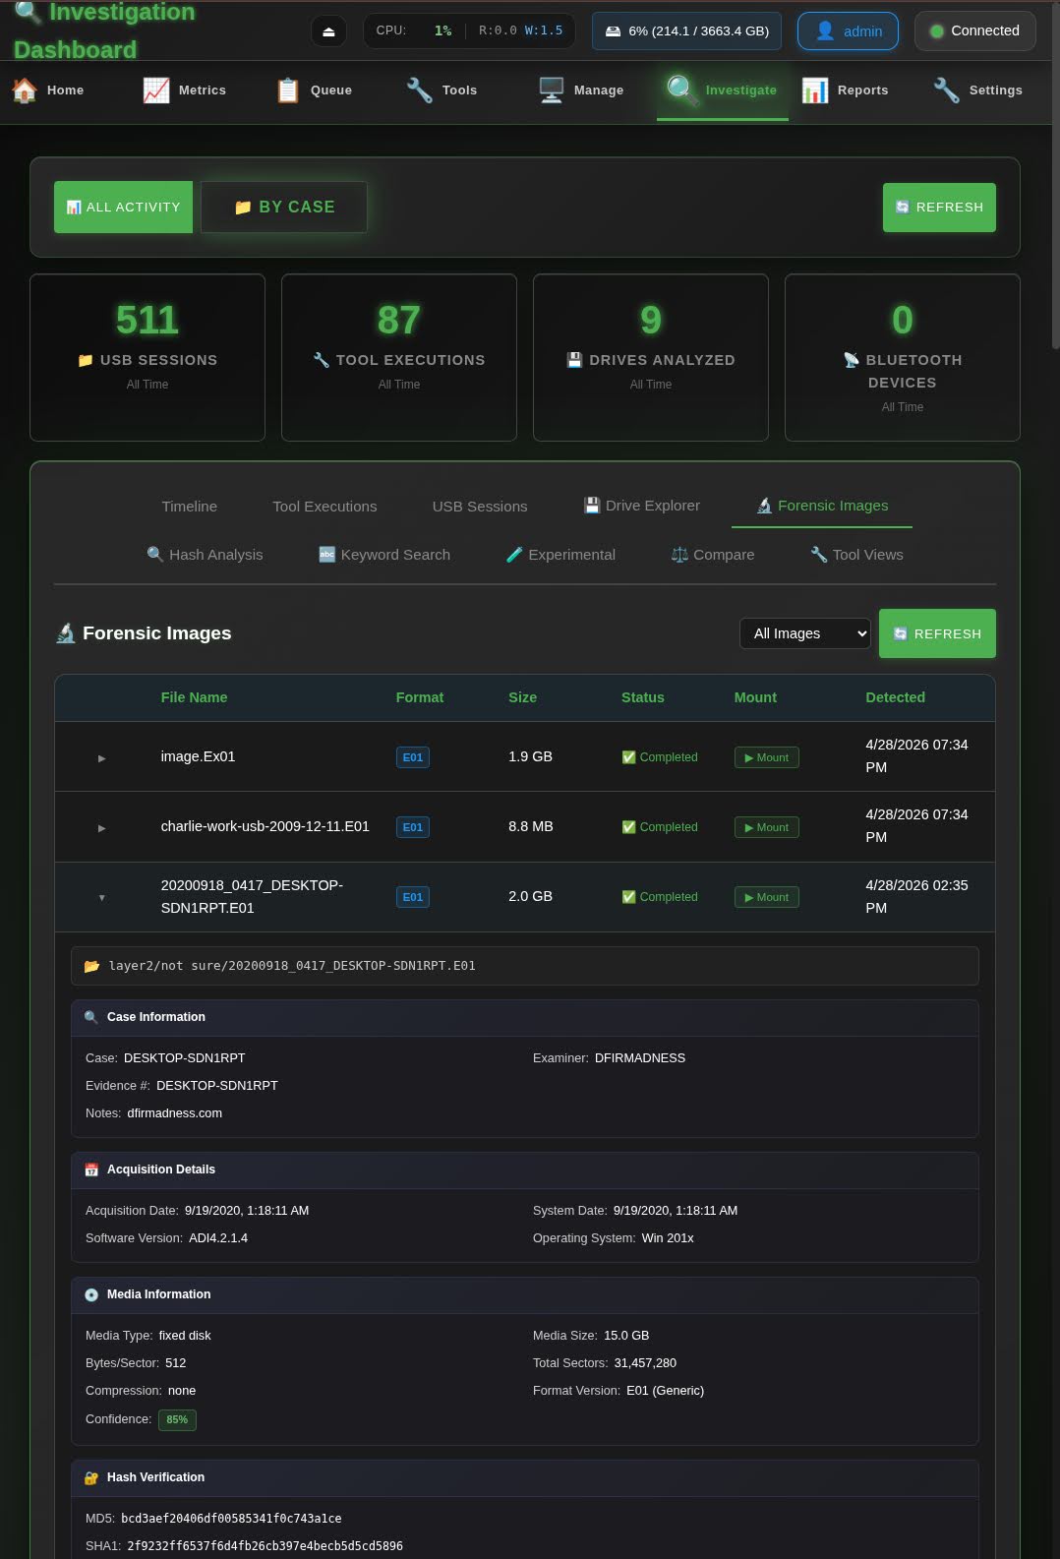This screenshot has height=1559, width=1060.
Task: Sort by Detected column header
Action: (895, 697)
